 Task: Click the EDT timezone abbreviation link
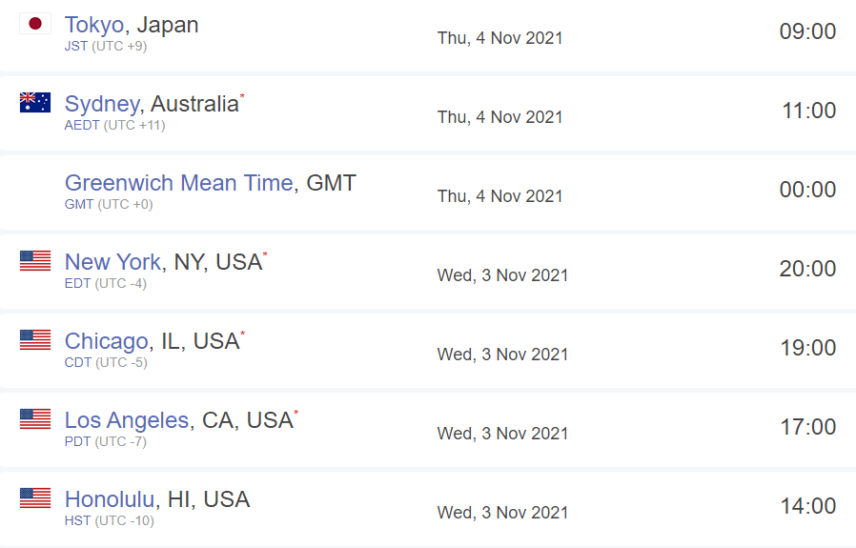pos(77,283)
